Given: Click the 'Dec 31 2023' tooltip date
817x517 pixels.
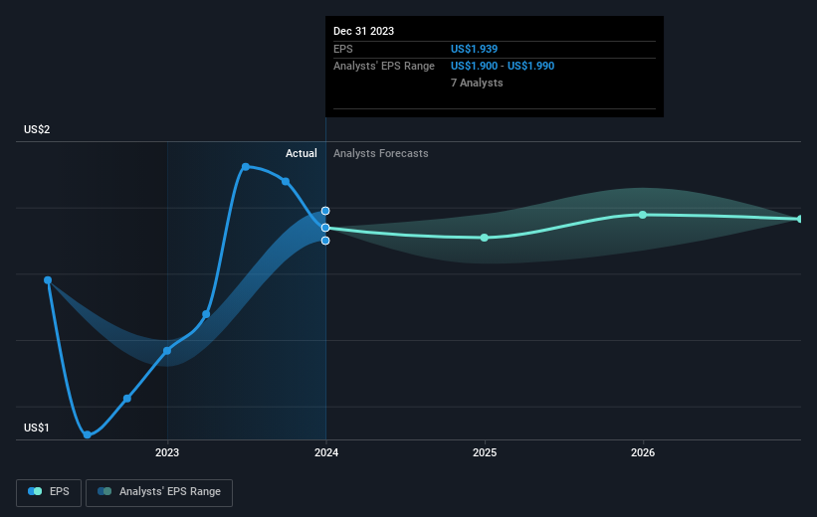Looking at the screenshot, I should (363, 31).
